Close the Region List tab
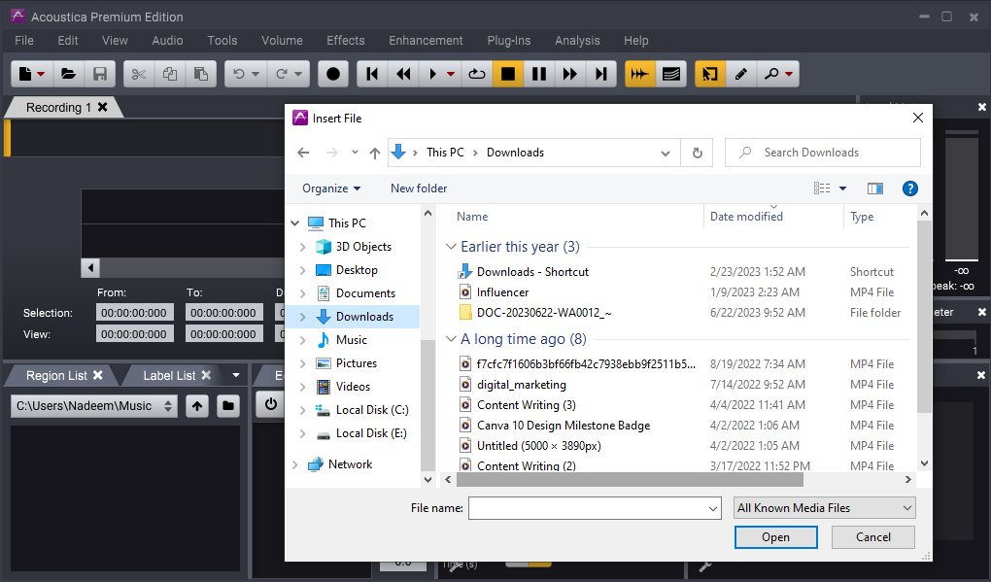This screenshot has width=991, height=582. point(98,375)
